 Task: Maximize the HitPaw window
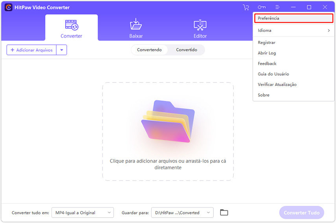tap(309, 7)
